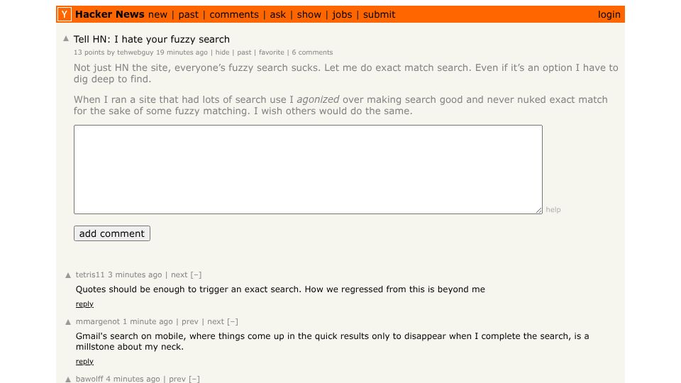The image size is (681, 383).
Task: View mmargenot's user profile
Action: pyautogui.click(x=98, y=321)
